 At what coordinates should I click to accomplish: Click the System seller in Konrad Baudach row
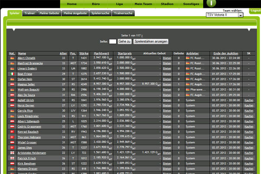click(x=190, y=132)
